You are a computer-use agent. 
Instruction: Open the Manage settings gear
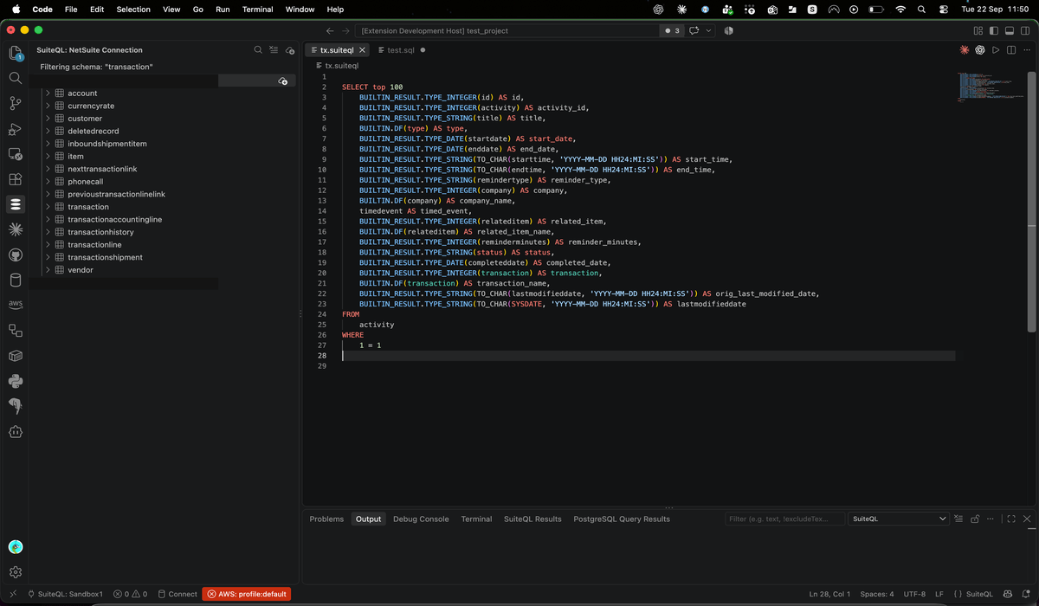click(x=16, y=572)
